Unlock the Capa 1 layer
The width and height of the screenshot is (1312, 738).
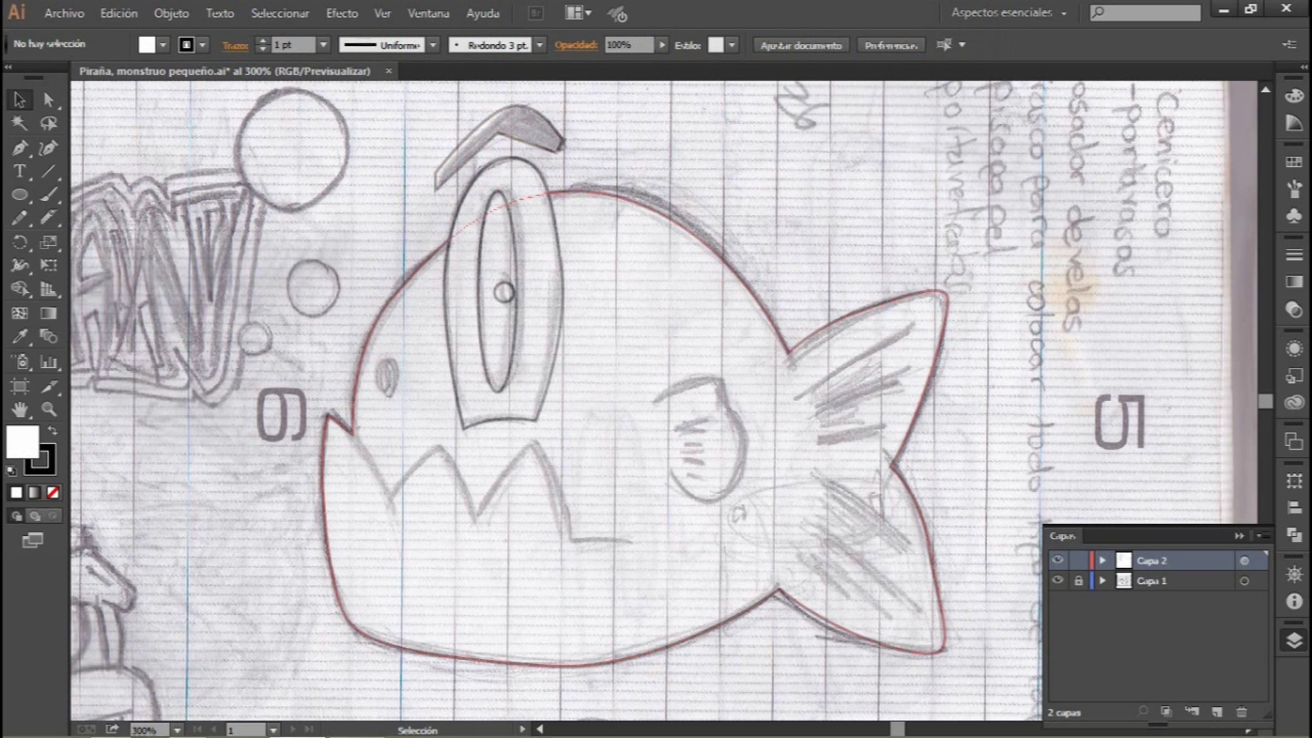1078,581
